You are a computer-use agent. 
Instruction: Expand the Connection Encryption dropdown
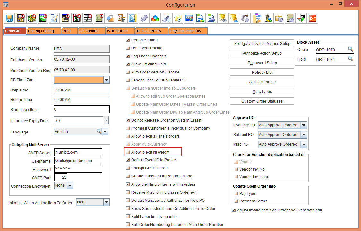pos(69,185)
